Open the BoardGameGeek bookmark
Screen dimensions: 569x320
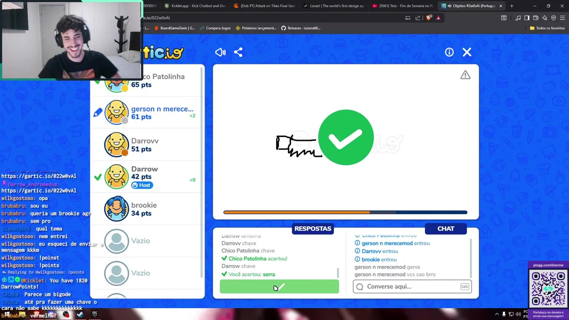pos(175,28)
